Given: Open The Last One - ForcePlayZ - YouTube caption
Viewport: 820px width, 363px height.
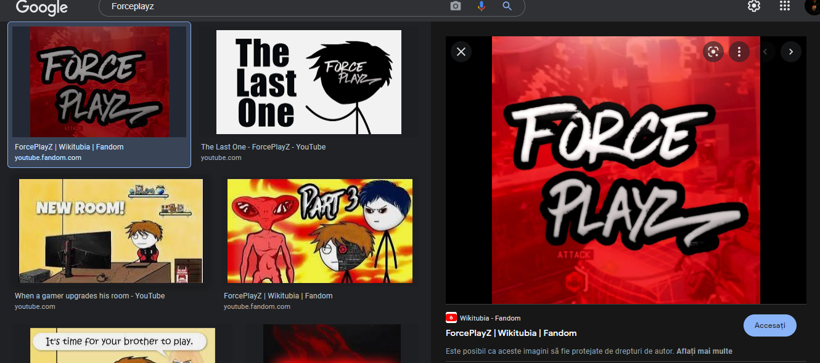Looking at the screenshot, I should pos(263,147).
